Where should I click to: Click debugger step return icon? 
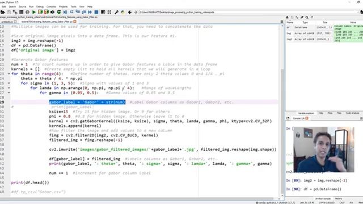84,12
